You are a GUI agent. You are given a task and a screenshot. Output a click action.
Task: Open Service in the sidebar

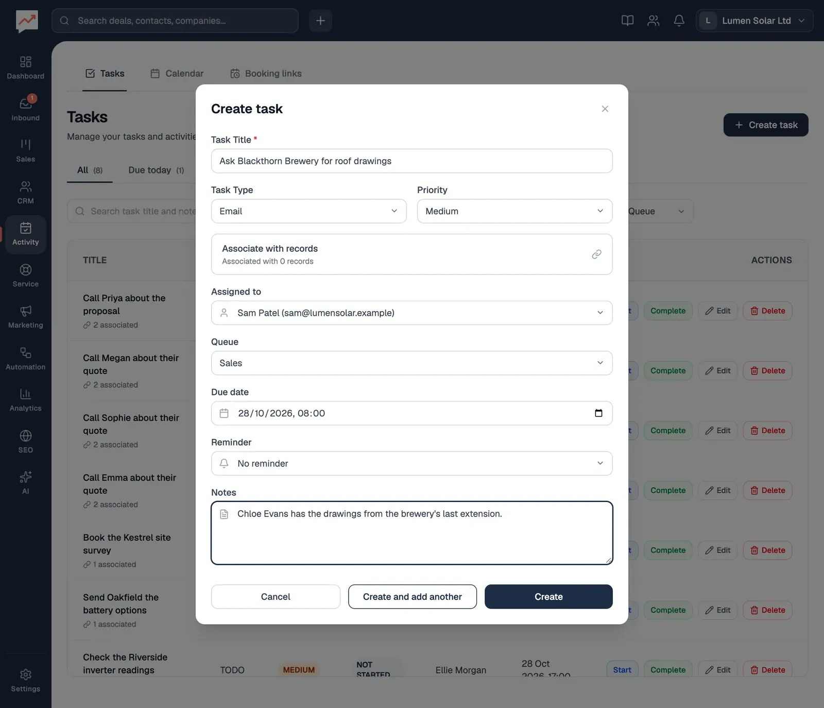pos(25,275)
